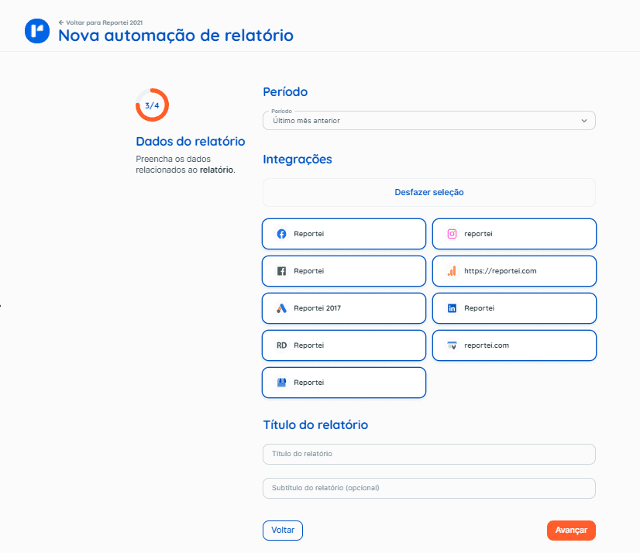The height and width of the screenshot is (553, 640).
Task: Click the Reportei logo icon
Action: [37, 31]
